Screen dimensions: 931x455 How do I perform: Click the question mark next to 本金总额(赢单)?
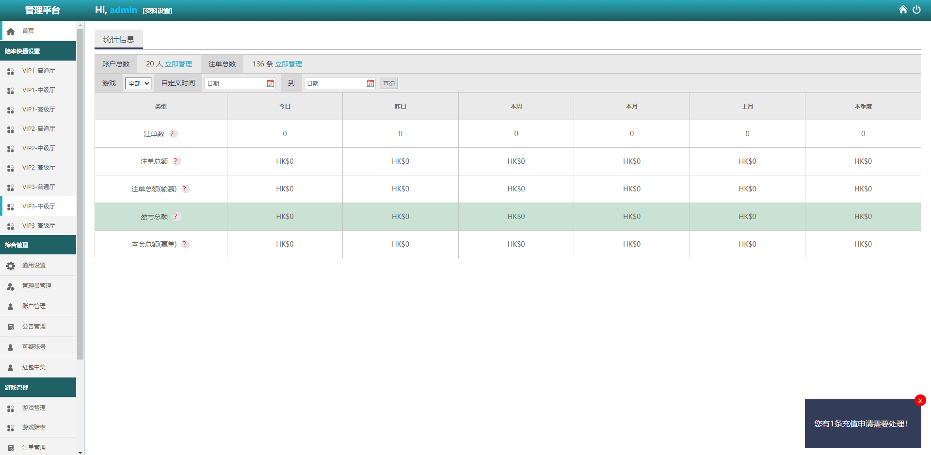(184, 244)
